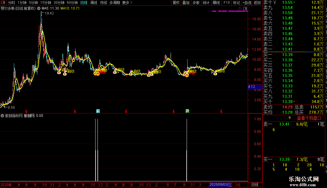Click the first red S marker under chart
Image resolution: width=327 pixels, height=188 pixels.
26,112
